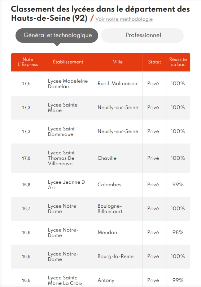Select the Lycee Madeleine Danielou row
The image size is (201, 287).
pos(100,84)
